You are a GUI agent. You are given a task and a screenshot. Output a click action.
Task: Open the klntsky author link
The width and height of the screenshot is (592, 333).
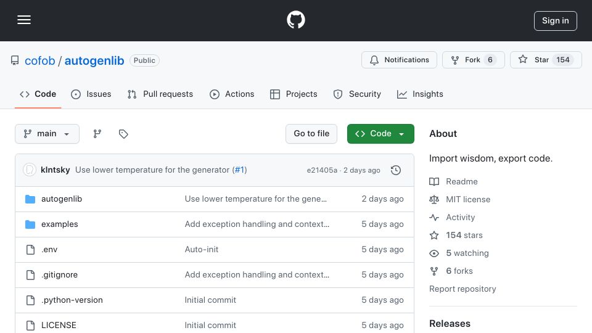tap(55, 170)
